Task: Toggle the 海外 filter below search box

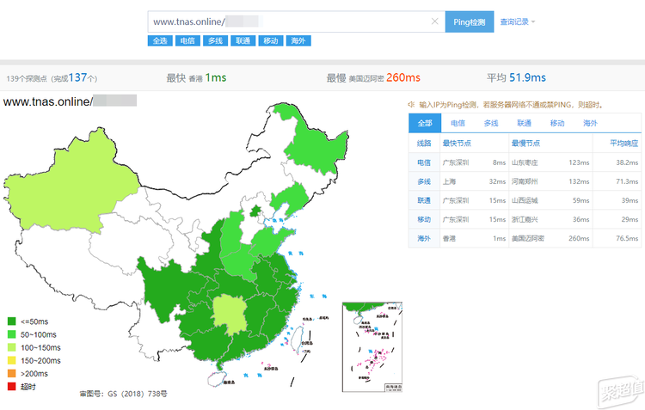Action: click(298, 40)
